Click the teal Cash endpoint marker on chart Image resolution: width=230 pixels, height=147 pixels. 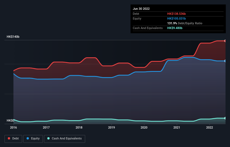coord(225,118)
